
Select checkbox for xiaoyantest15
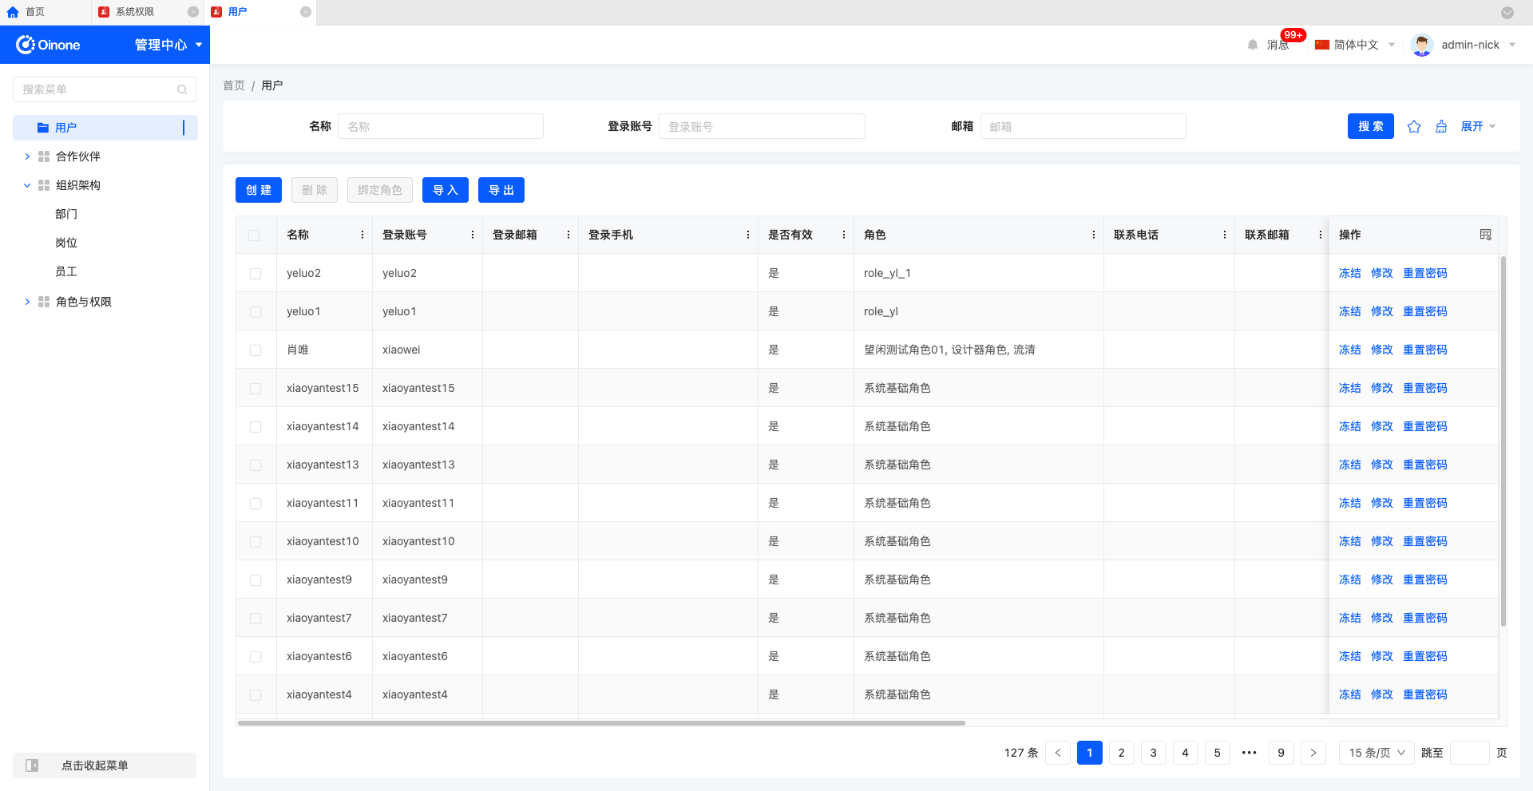coord(255,389)
